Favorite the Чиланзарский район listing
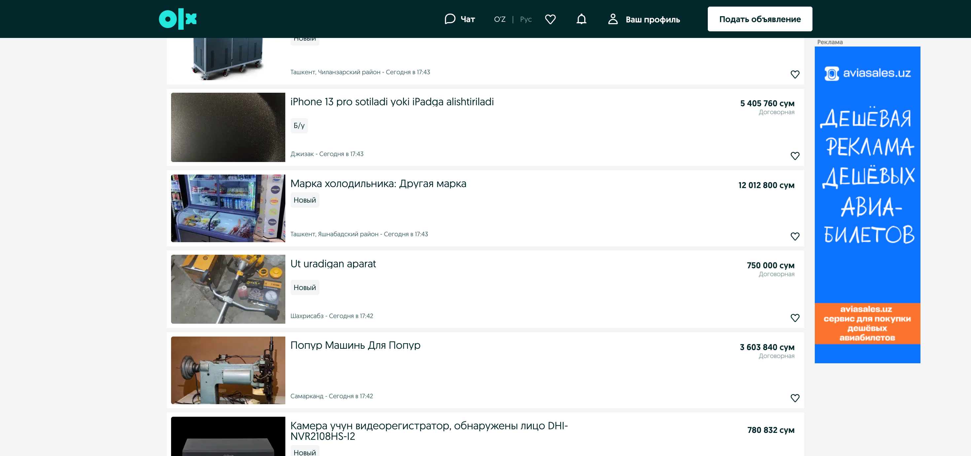Screen dimensions: 971x456 pos(795,74)
